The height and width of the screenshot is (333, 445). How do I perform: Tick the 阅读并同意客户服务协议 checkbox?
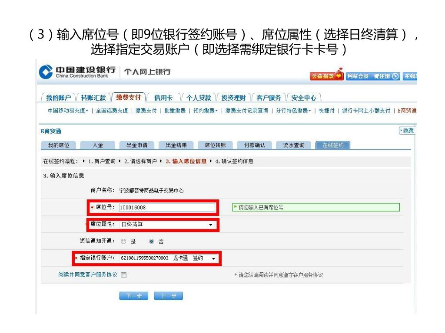click(124, 275)
